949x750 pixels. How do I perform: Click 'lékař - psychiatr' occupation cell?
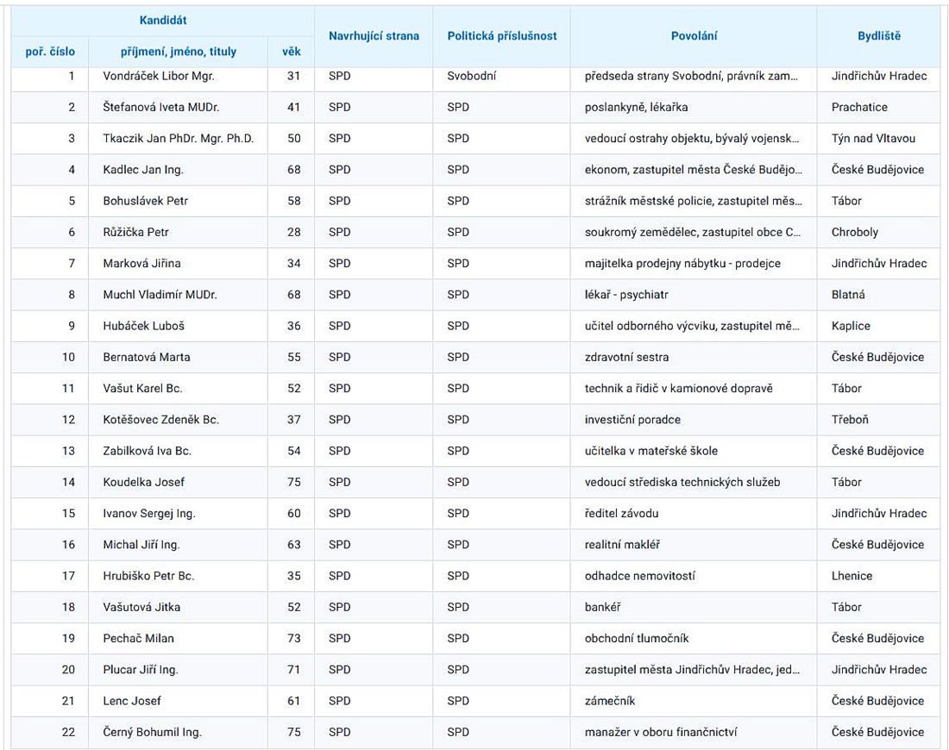[x=626, y=295]
